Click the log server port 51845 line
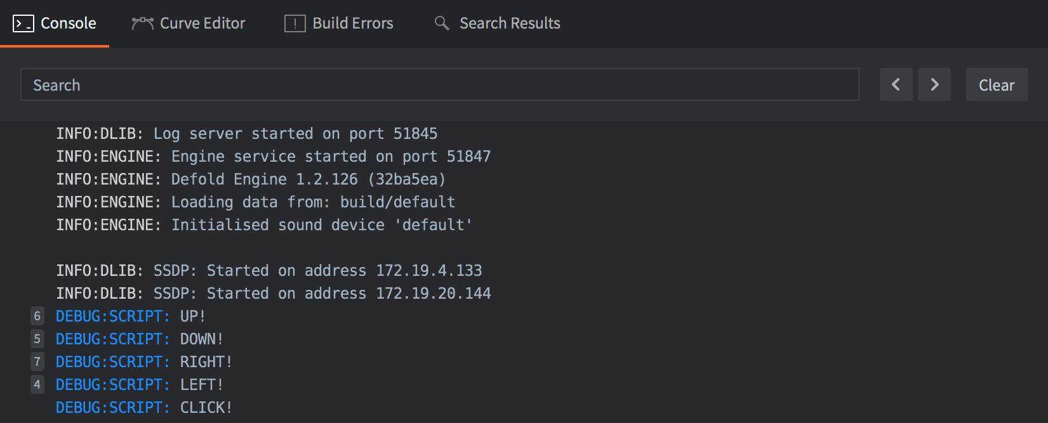The image size is (1048, 423). [246, 133]
